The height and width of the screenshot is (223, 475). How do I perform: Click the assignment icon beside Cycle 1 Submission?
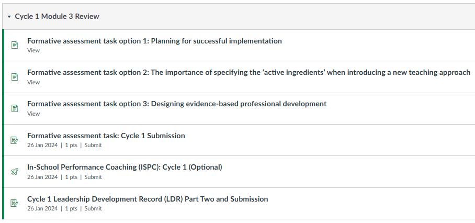pyautogui.click(x=15, y=140)
